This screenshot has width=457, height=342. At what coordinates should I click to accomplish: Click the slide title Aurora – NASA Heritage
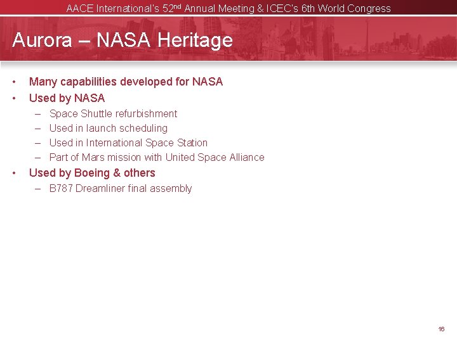coord(123,40)
